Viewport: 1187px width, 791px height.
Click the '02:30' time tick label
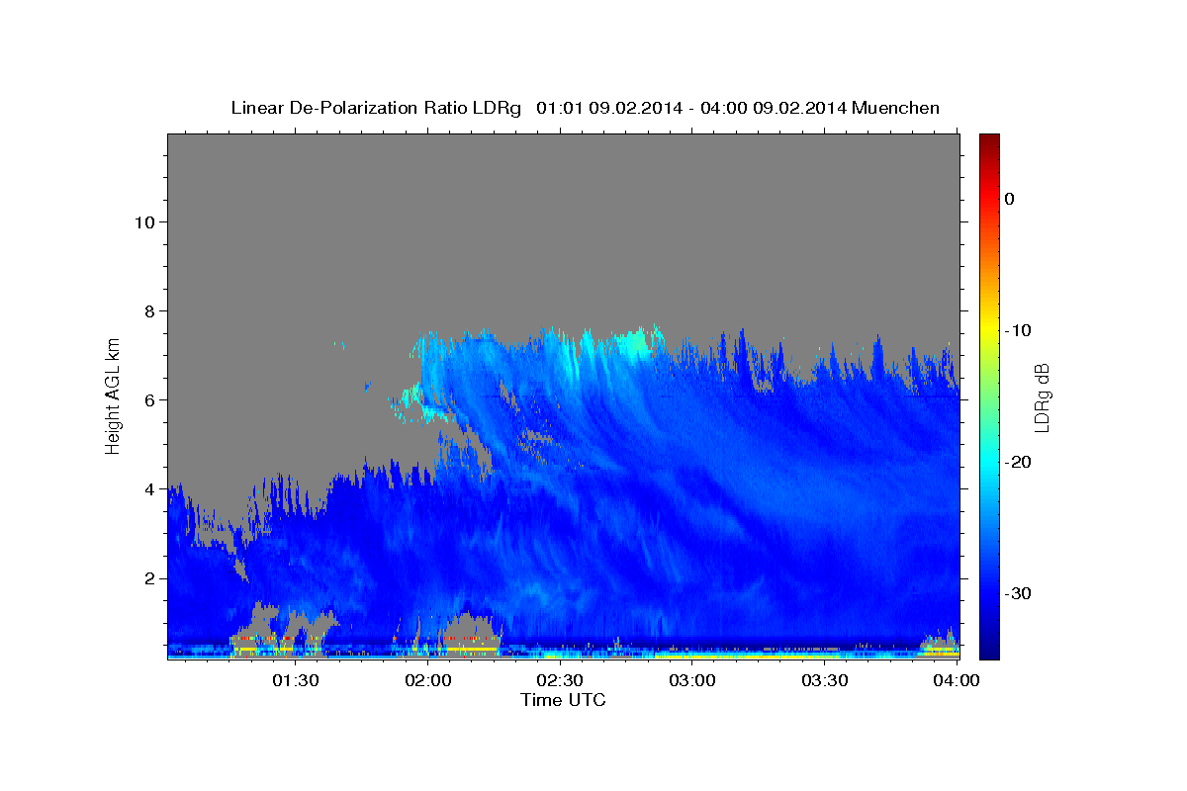pos(560,680)
